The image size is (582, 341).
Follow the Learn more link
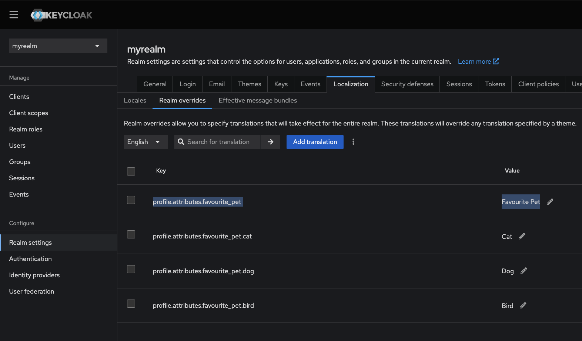point(478,61)
